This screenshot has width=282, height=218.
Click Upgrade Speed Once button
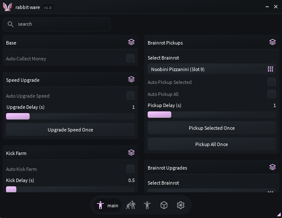click(70, 129)
